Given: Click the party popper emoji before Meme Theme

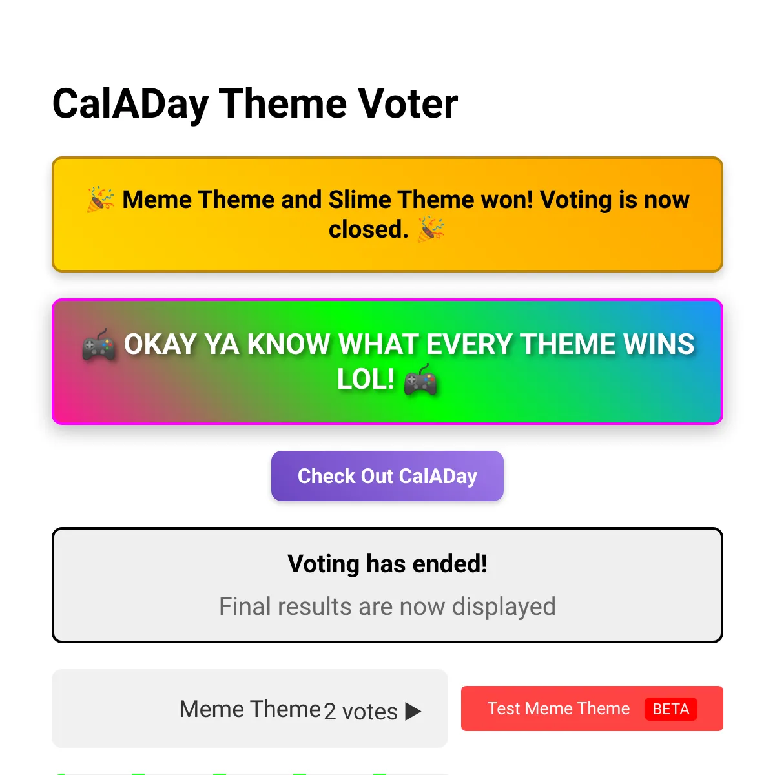Looking at the screenshot, I should pyautogui.click(x=101, y=200).
